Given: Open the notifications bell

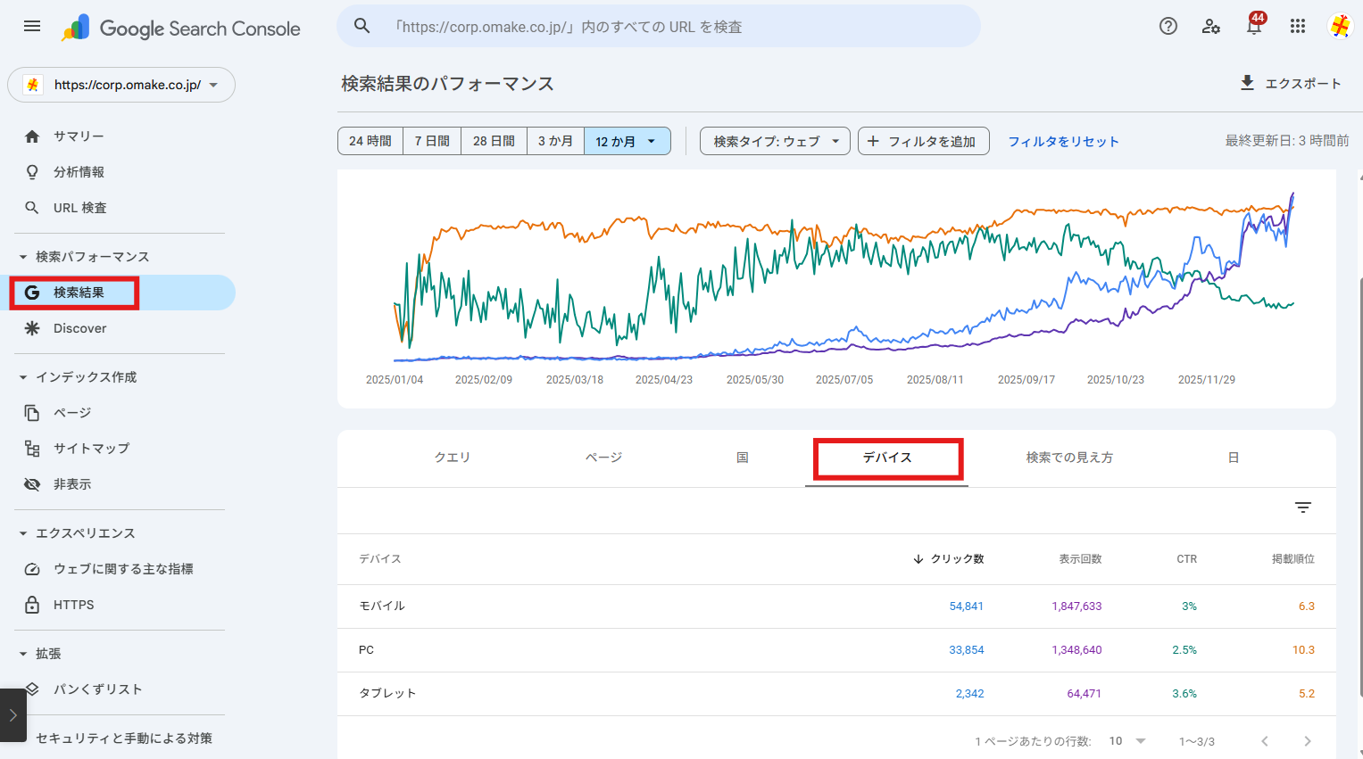Looking at the screenshot, I should coord(1254,27).
